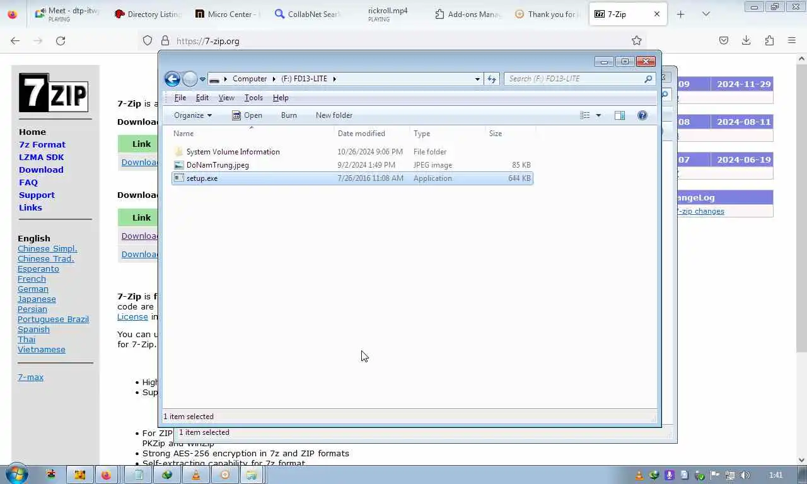The height and width of the screenshot is (484, 807).
Task: Open the view options dropdown arrow
Action: coord(598,115)
